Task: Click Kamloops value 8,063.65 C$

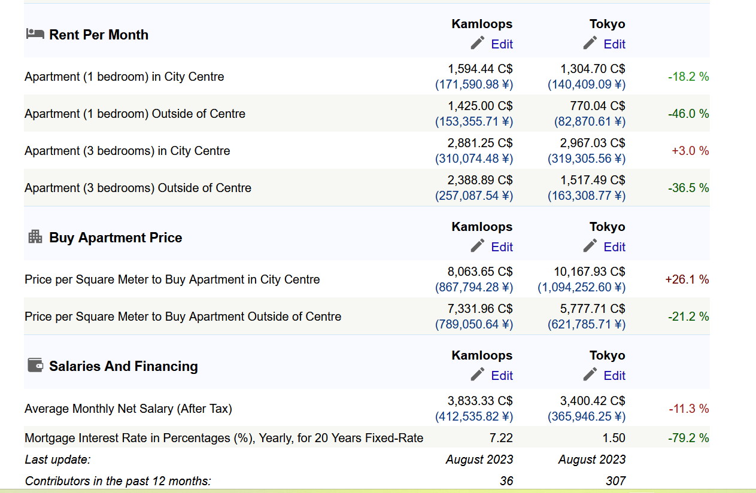Action: (480, 272)
